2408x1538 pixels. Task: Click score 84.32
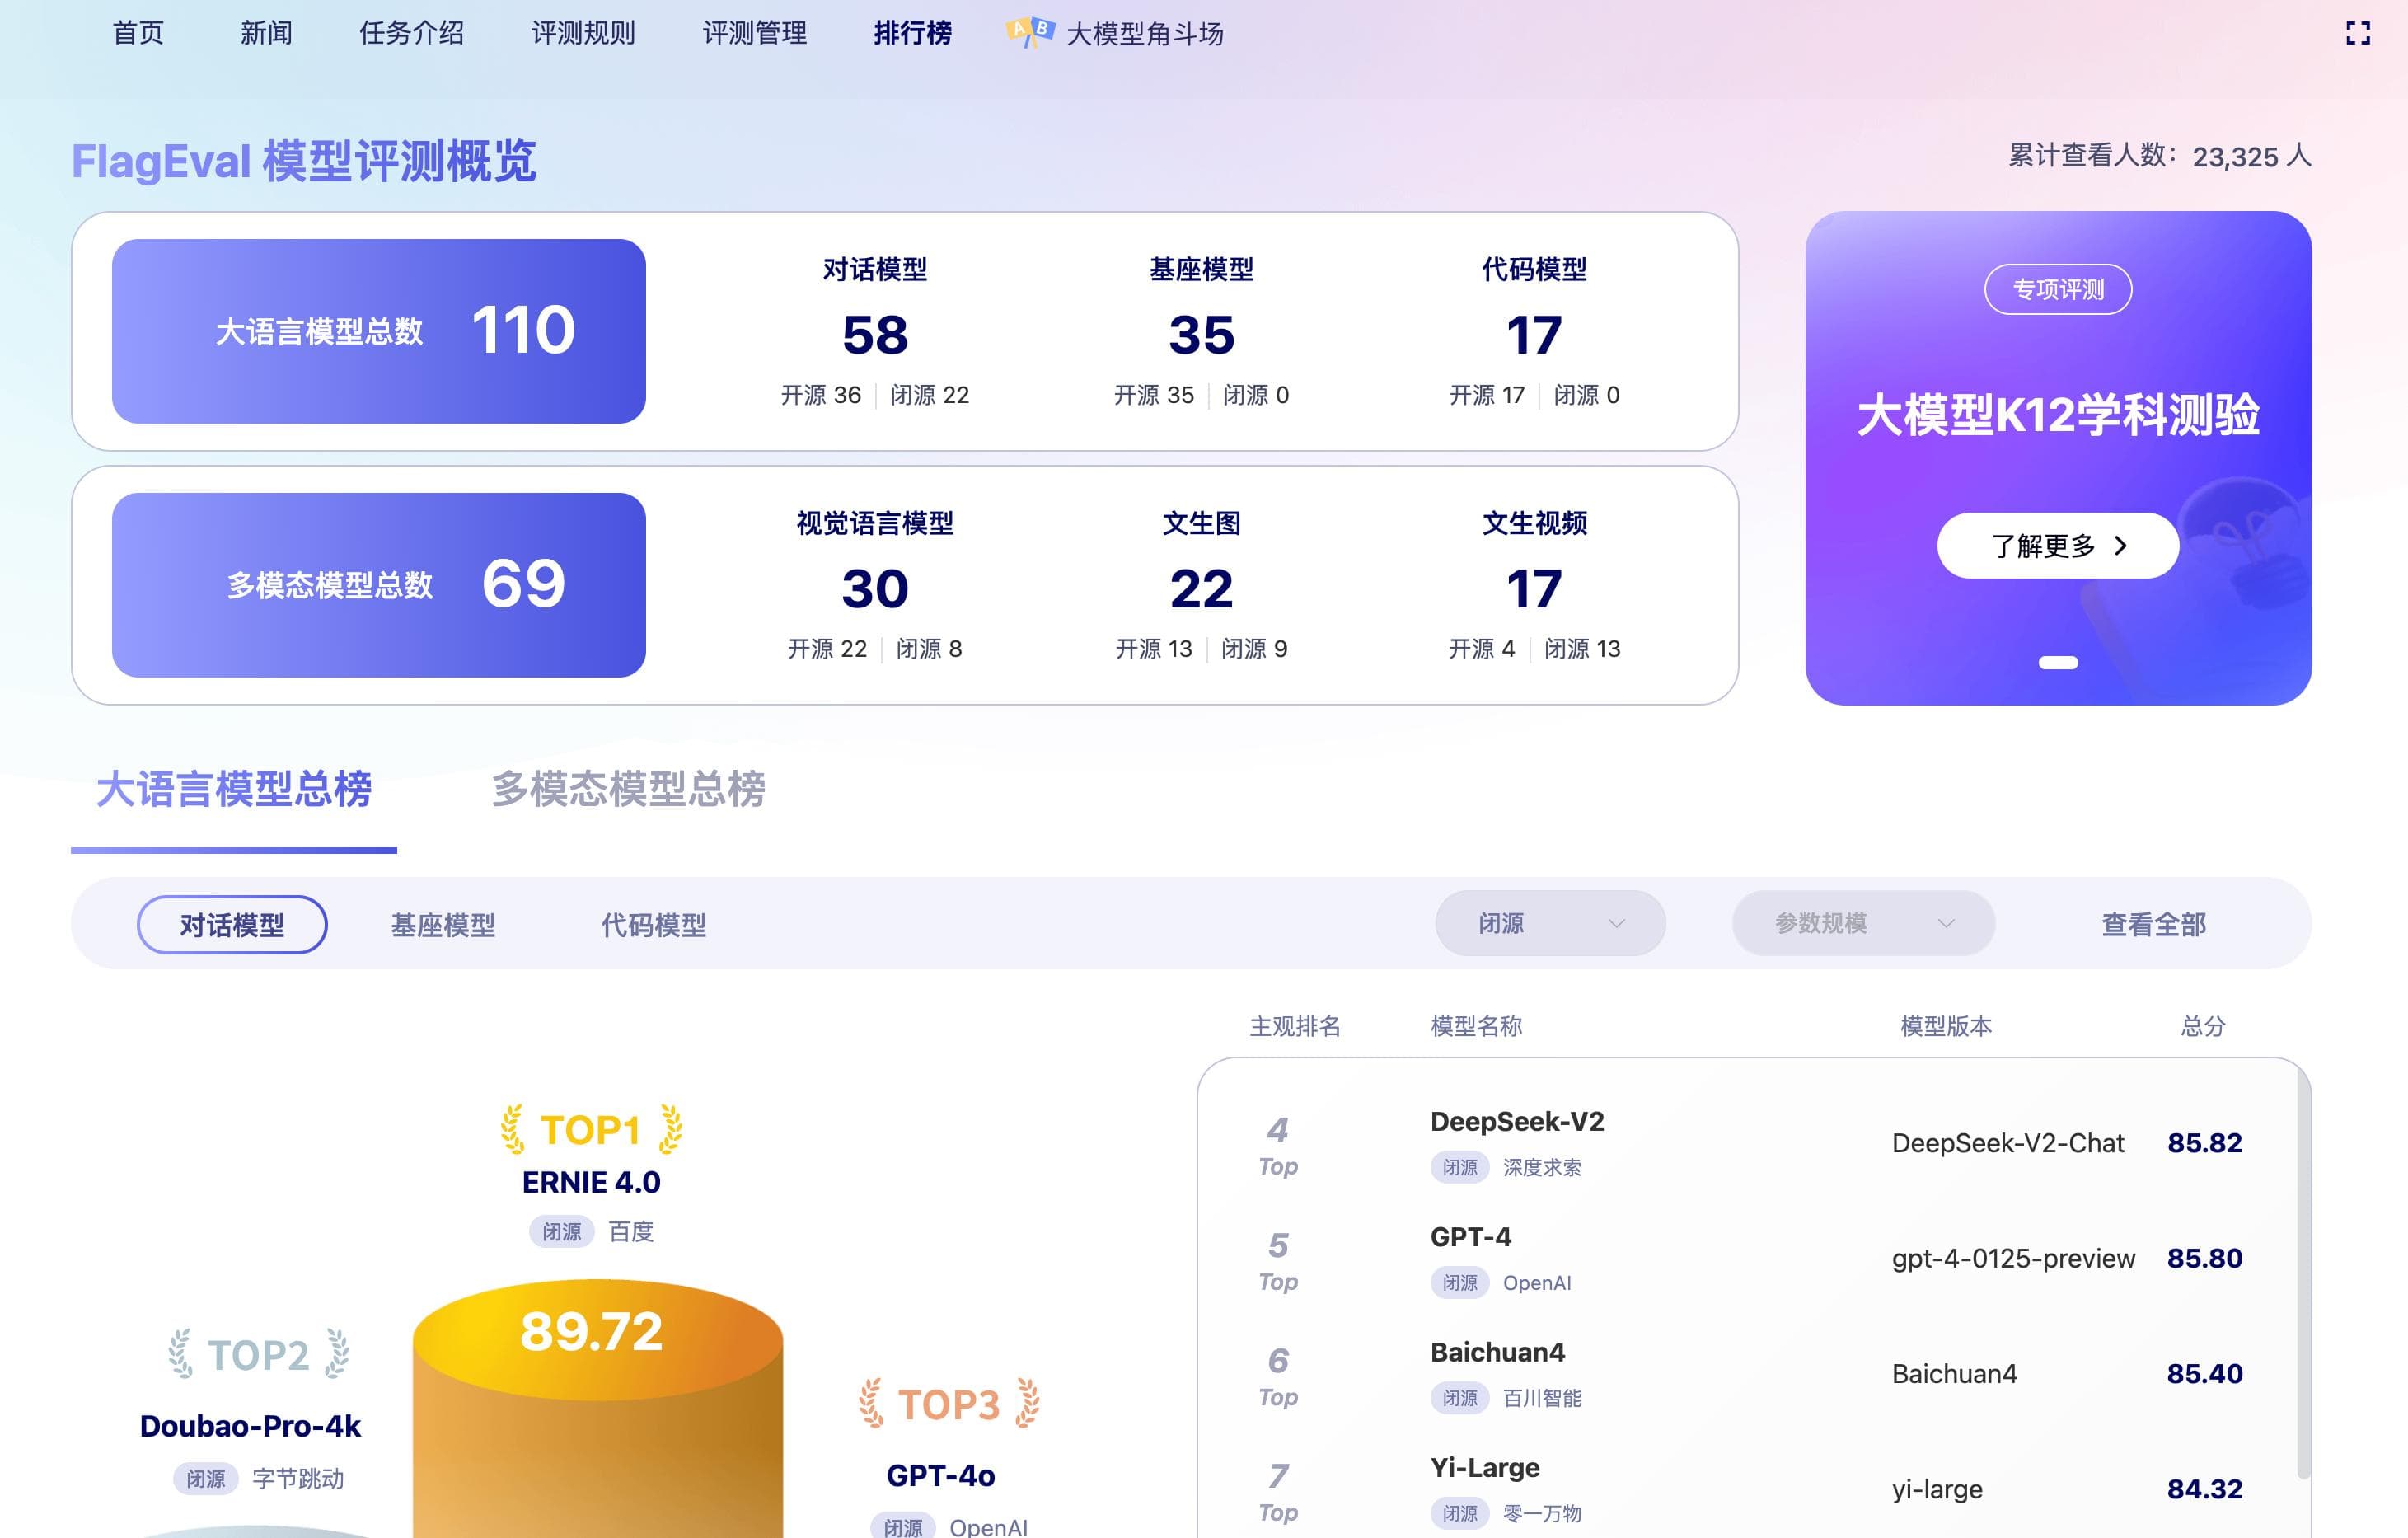2204,1489
